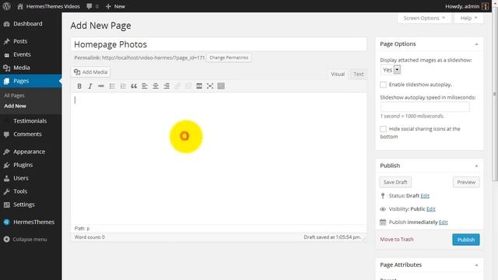Align text center
The width and height of the screenshot is (498, 280).
click(156, 86)
